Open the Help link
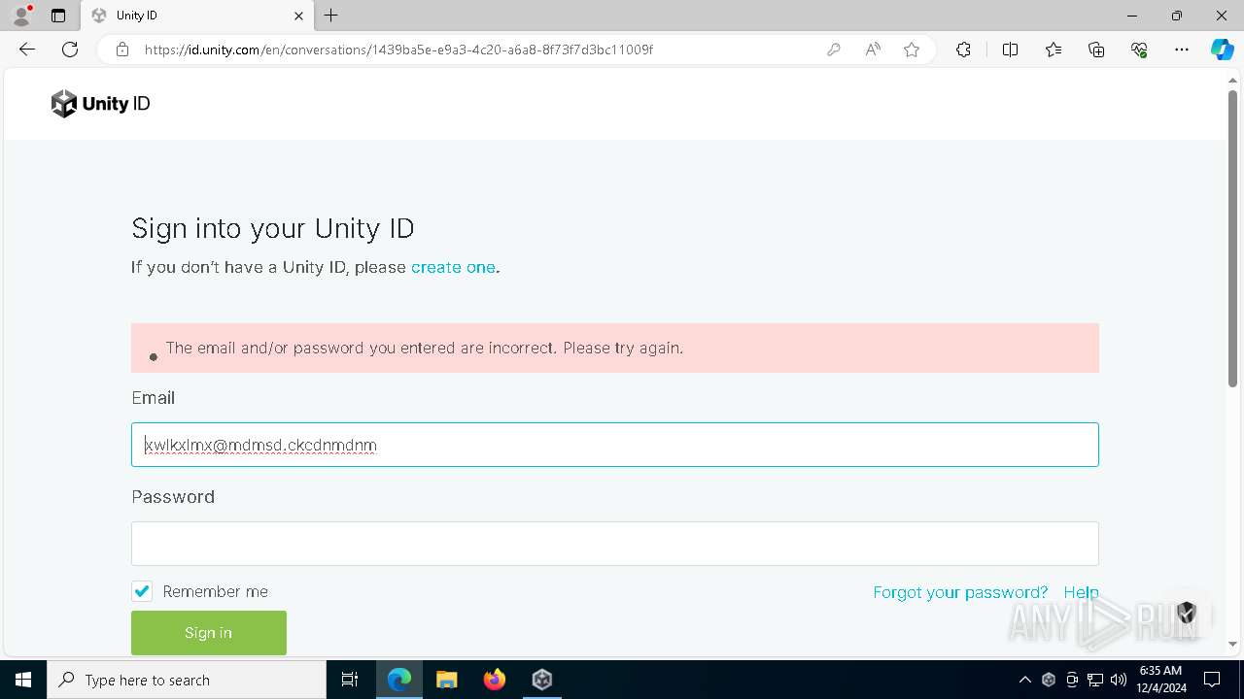 click(x=1081, y=592)
